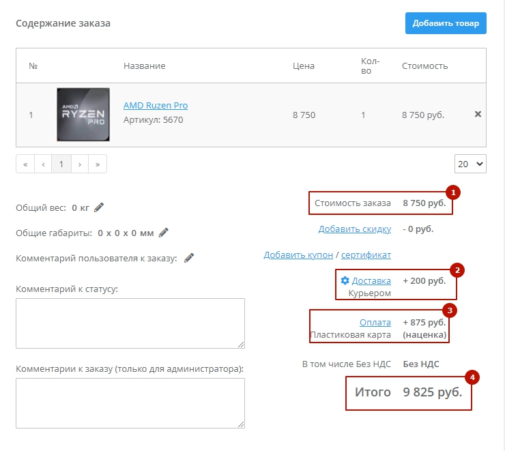Open the items-per-page dropdown showing 20
The height and width of the screenshot is (451, 505).
coord(470,164)
